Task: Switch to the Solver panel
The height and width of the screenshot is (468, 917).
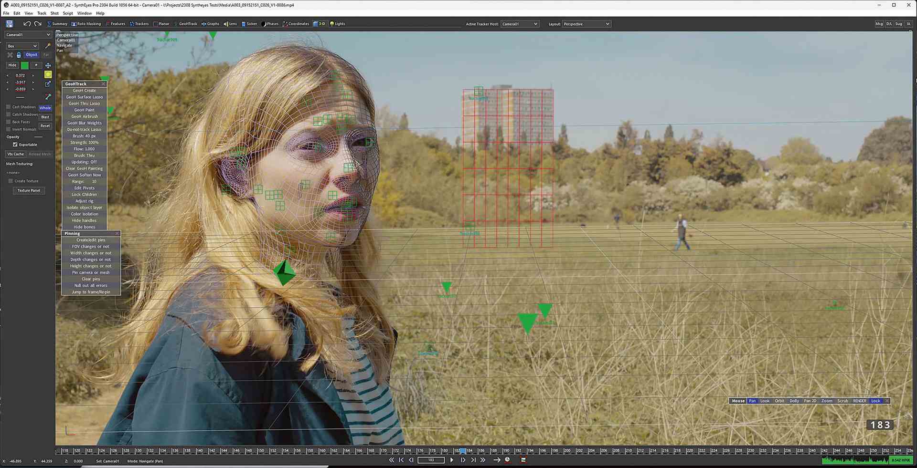Action: pos(249,23)
